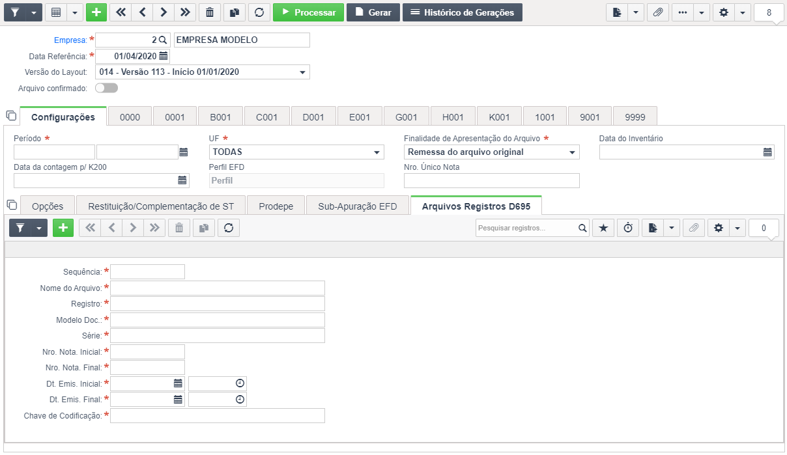
Task: Go to next record in top toolbar
Action: 164,12
